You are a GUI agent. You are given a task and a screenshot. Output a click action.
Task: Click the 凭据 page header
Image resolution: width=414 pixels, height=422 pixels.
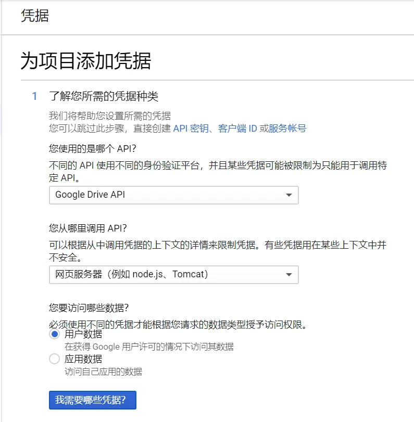point(35,16)
